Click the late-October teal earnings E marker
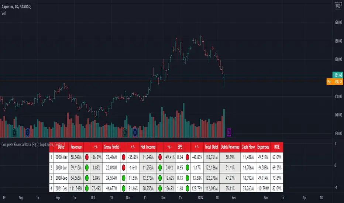Viewport: 344px width, 203px height. 125,131
